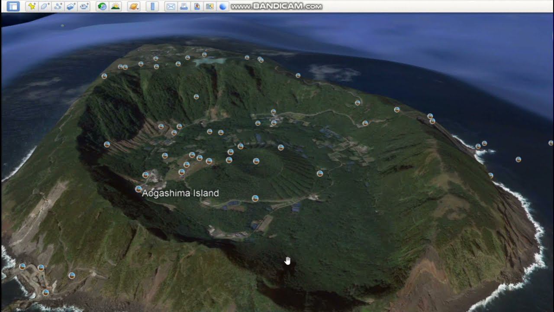Toggle the sidebar panel button
The height and width of the screenshot is (312, 554).
coord(13,6)
